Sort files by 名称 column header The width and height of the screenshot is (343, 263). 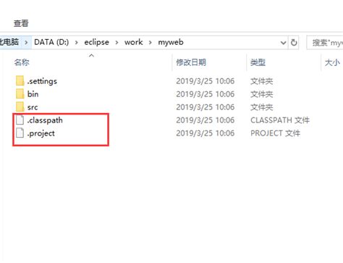pyautogui.click(x=22, y=62)
